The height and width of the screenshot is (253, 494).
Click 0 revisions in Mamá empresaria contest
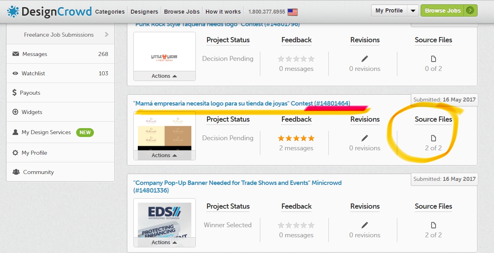tap(365, 148)
